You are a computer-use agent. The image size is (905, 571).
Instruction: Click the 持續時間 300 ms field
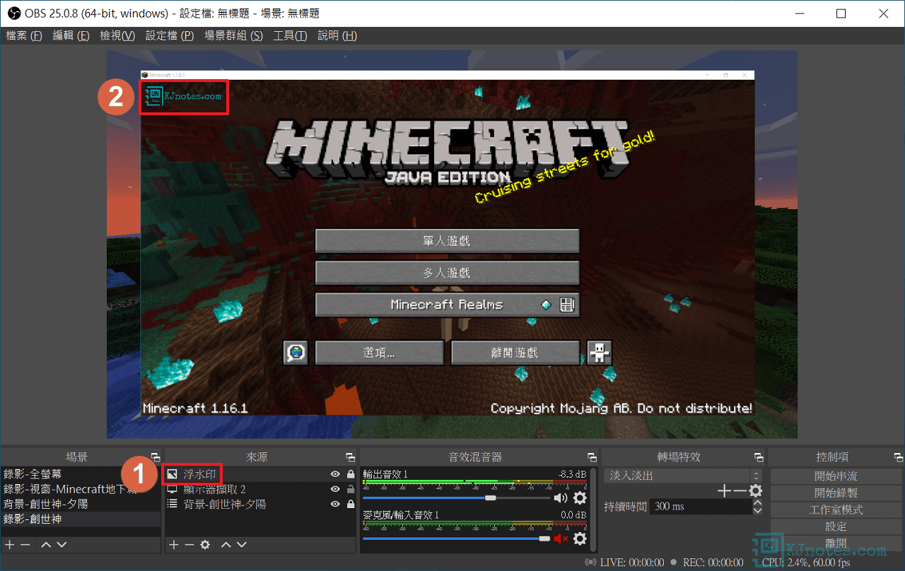click(702, 507)
